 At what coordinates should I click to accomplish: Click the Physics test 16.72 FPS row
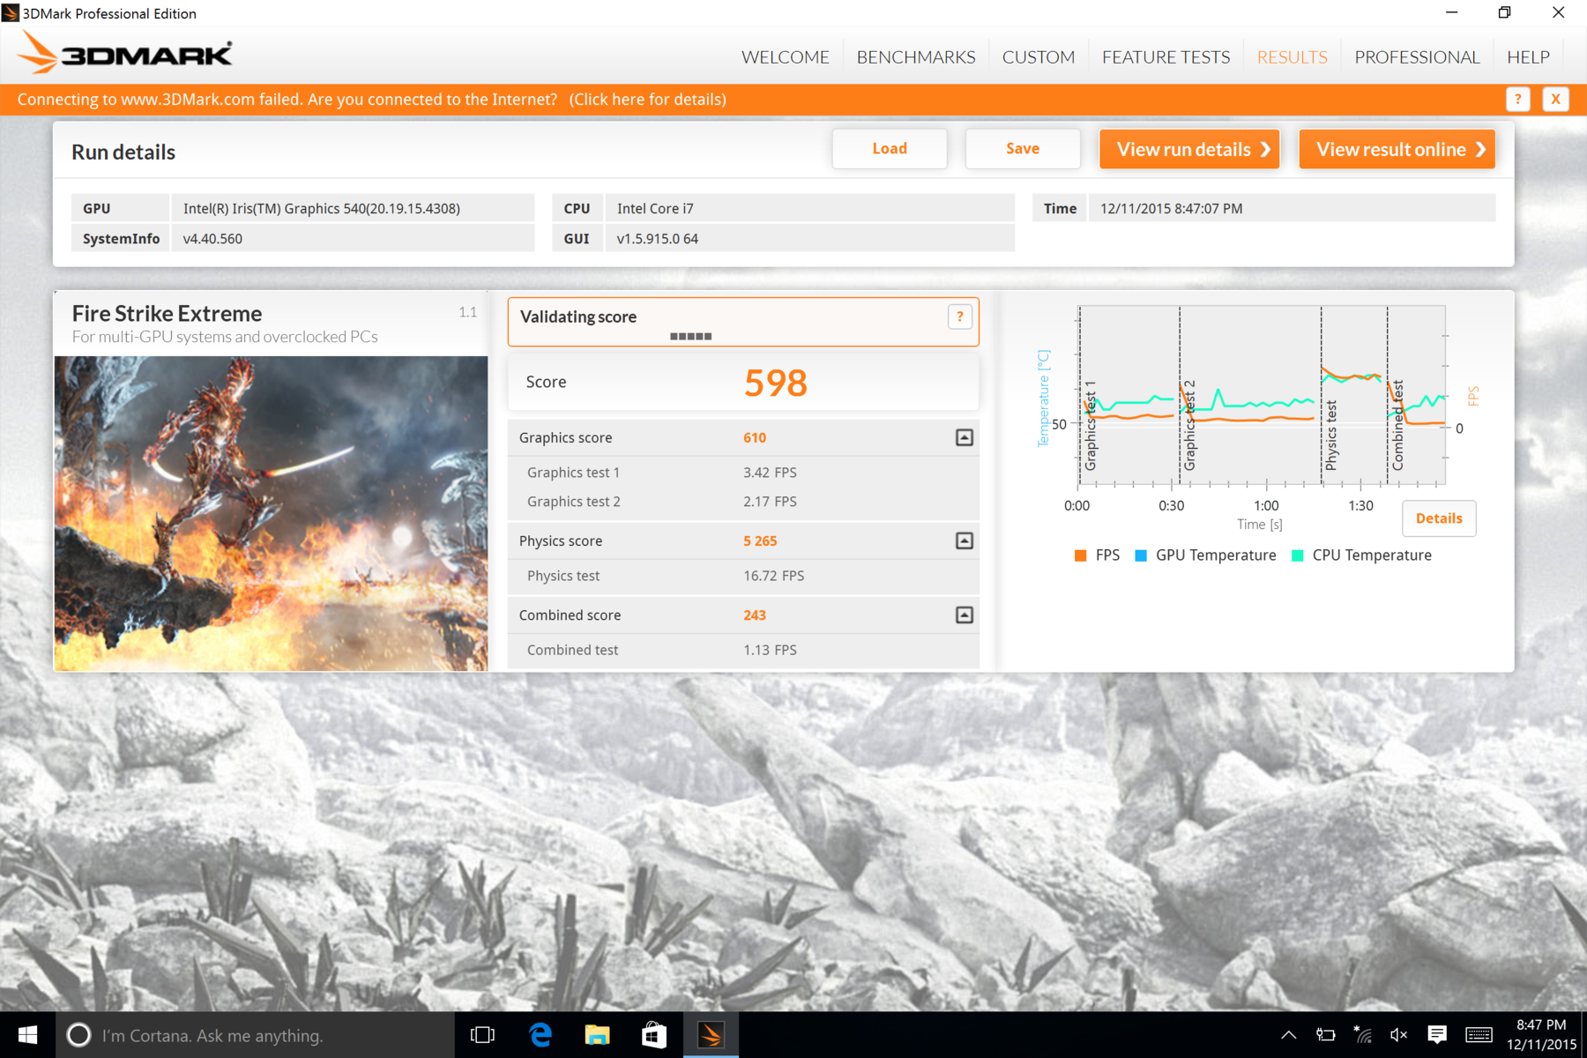coord(743,576)
